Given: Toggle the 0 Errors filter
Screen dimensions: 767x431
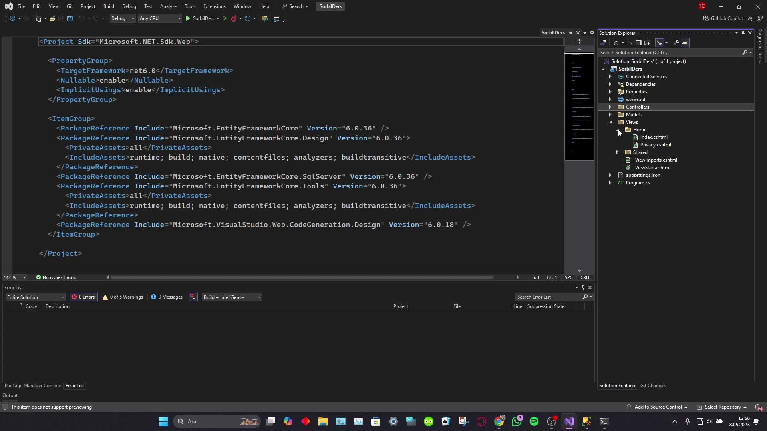Looking at the screenshot, I should pyautogui.click(x=83, y=297).
